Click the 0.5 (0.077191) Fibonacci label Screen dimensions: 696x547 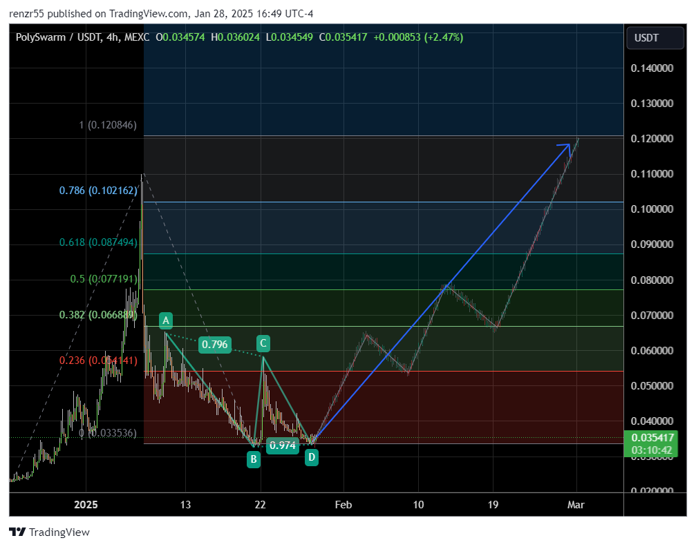tap(104, 279)
